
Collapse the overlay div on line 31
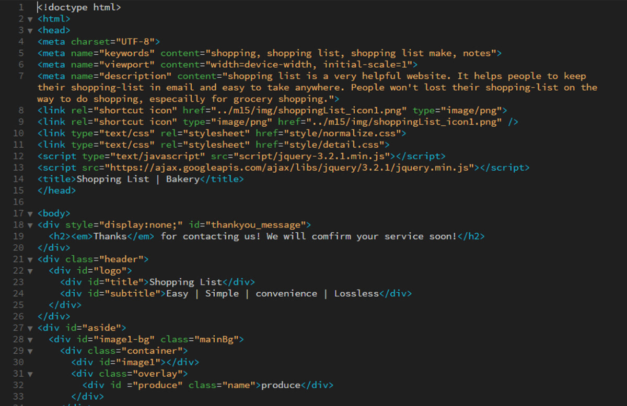(30, 374)
